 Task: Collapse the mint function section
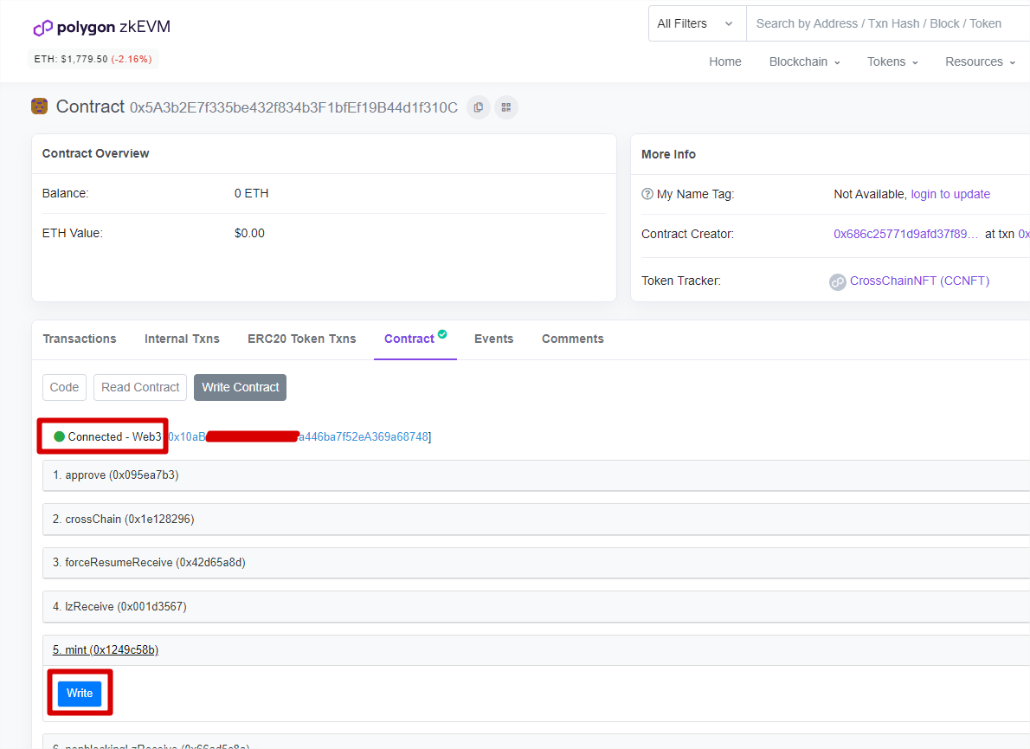pyautogui.click(x=536, y=649)
